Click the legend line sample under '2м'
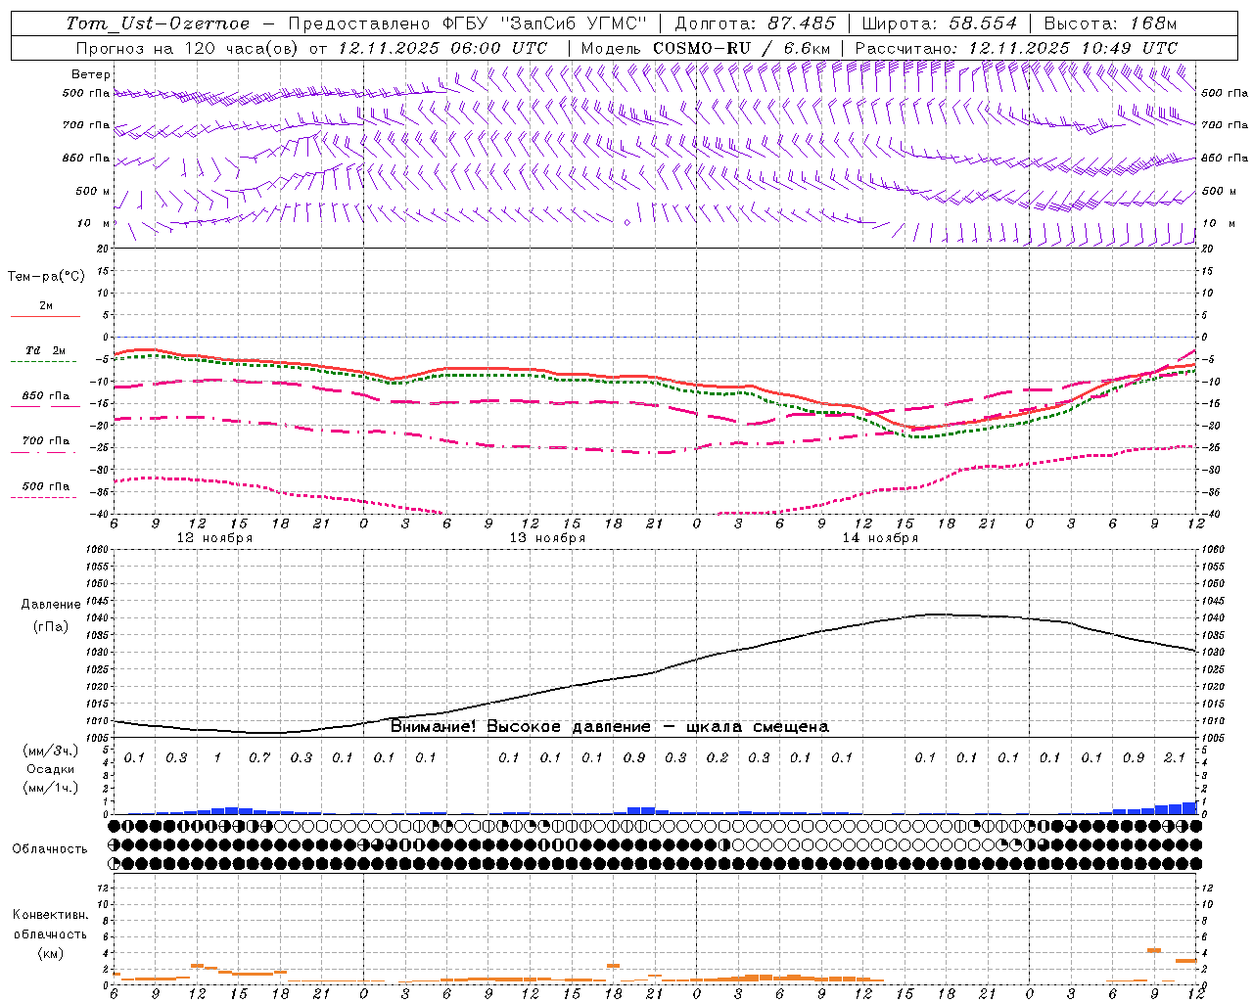The height and width of the screenshot is (1002, 1253). click(x=45, y=317)
